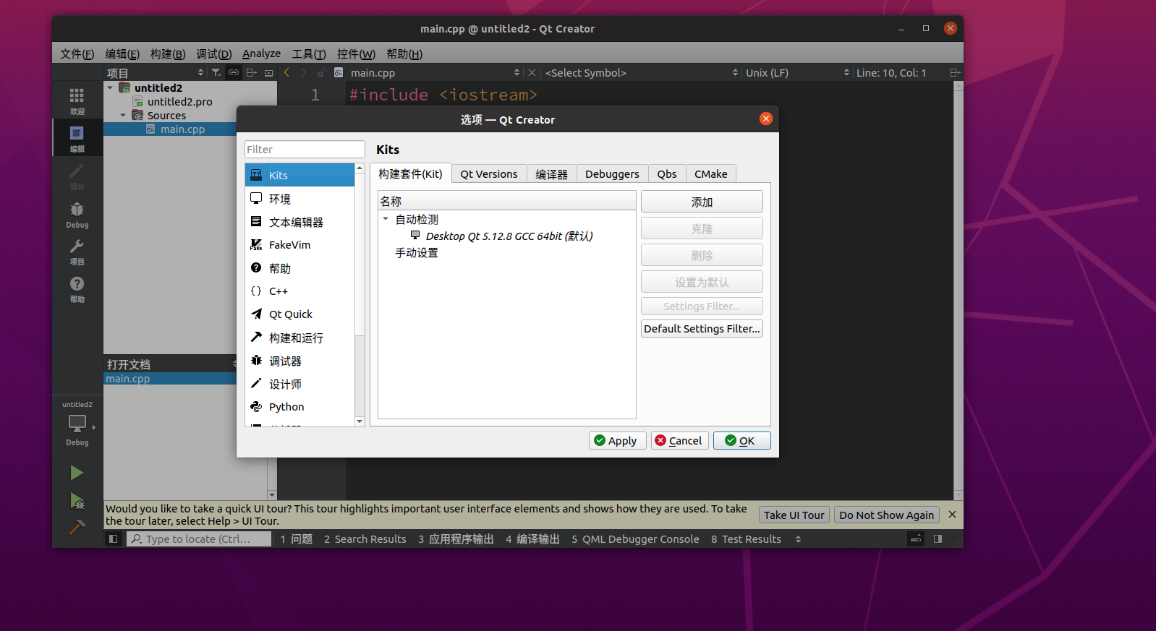Select Desktop Qt 5.12.8 GCC 64bit kit
The height and width of the screenshot is (631, 1156).
(509, 236)
